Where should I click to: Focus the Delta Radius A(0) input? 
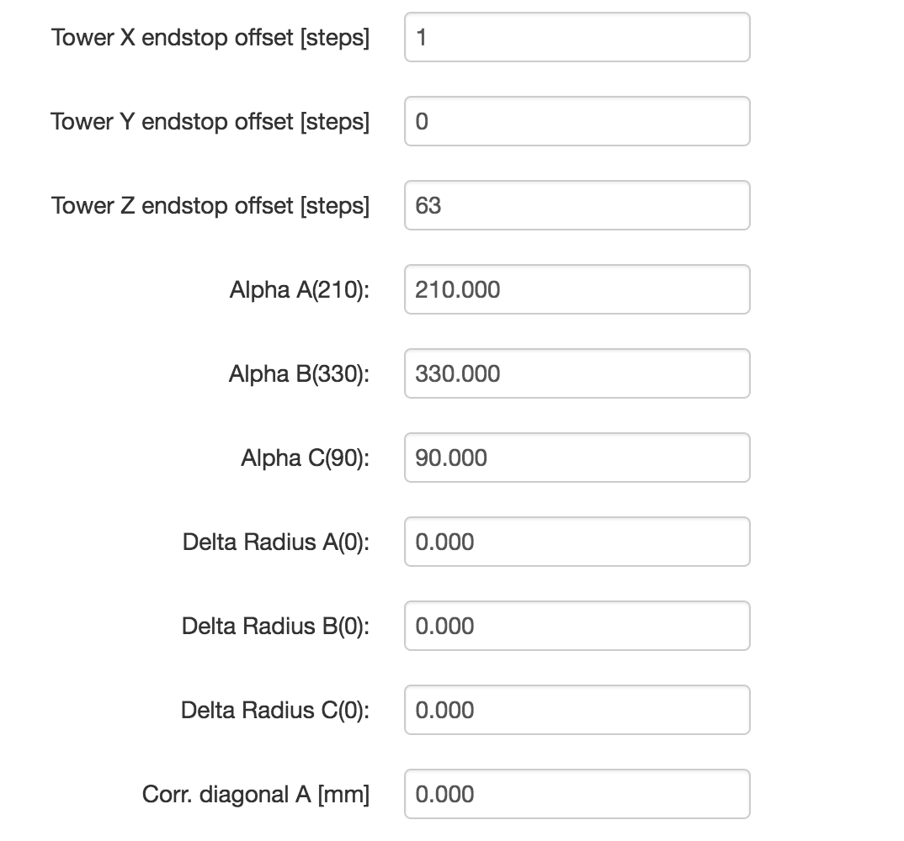[577, 542]
